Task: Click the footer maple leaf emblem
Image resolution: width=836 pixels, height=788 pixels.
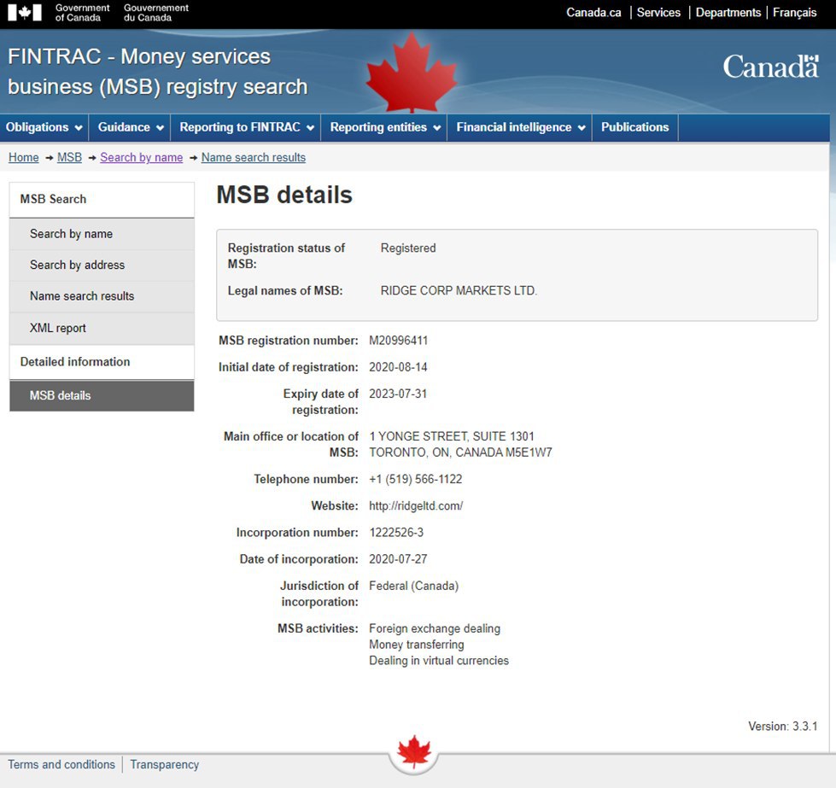Action: [x=414, y=751]
